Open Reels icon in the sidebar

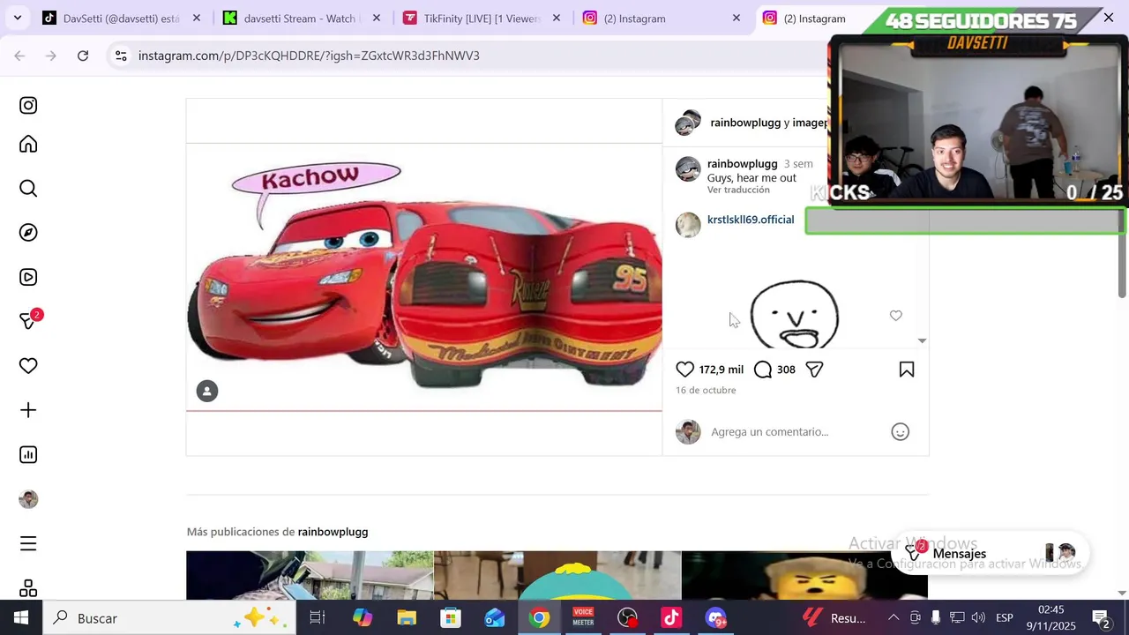[x=28, y=277]
